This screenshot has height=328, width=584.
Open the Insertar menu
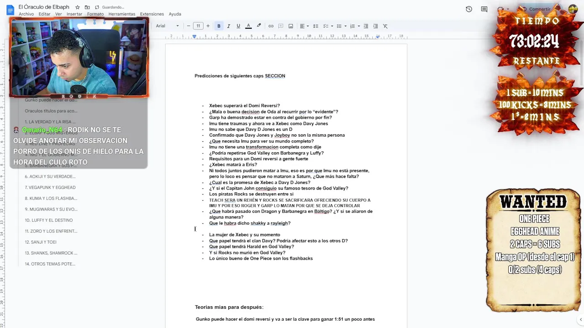tap(74, 14)
